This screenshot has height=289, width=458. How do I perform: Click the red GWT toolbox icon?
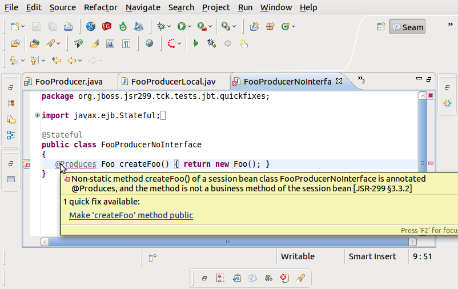(x=107, y=27)
